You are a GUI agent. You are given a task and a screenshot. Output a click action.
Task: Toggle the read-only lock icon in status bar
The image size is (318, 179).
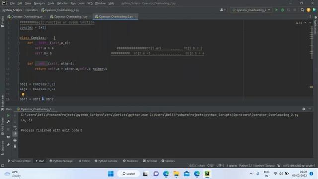(x=279, y=166)
